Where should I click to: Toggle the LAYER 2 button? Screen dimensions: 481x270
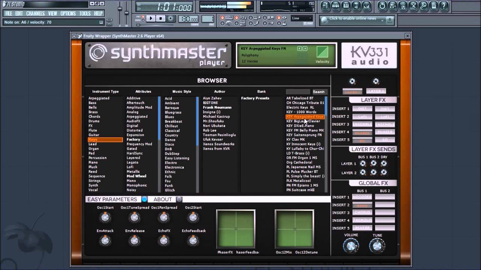(x=376, y=91)
